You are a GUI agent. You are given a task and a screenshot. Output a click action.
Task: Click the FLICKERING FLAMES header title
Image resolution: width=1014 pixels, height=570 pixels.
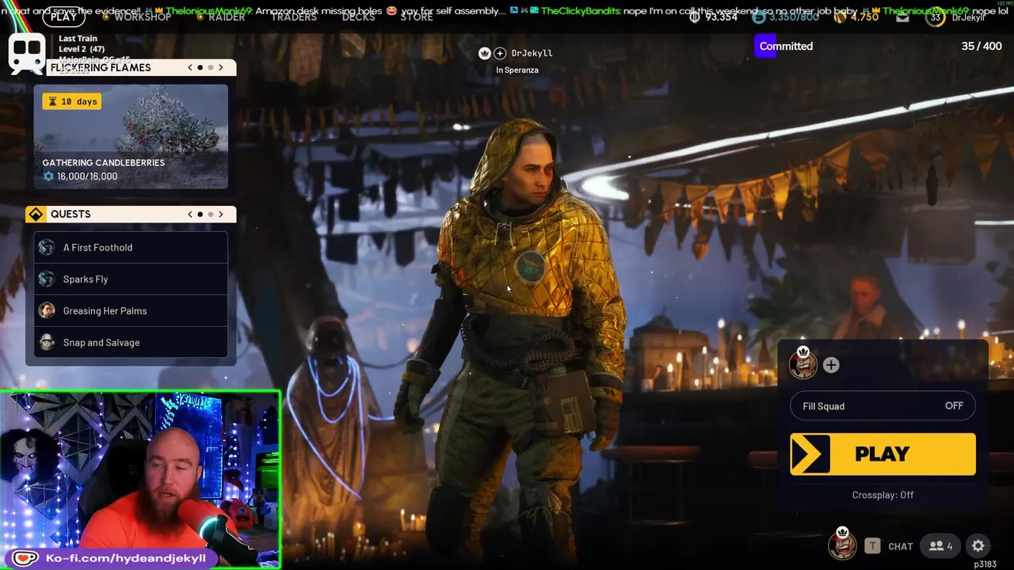pyautogui.click(x=101, y=67)
